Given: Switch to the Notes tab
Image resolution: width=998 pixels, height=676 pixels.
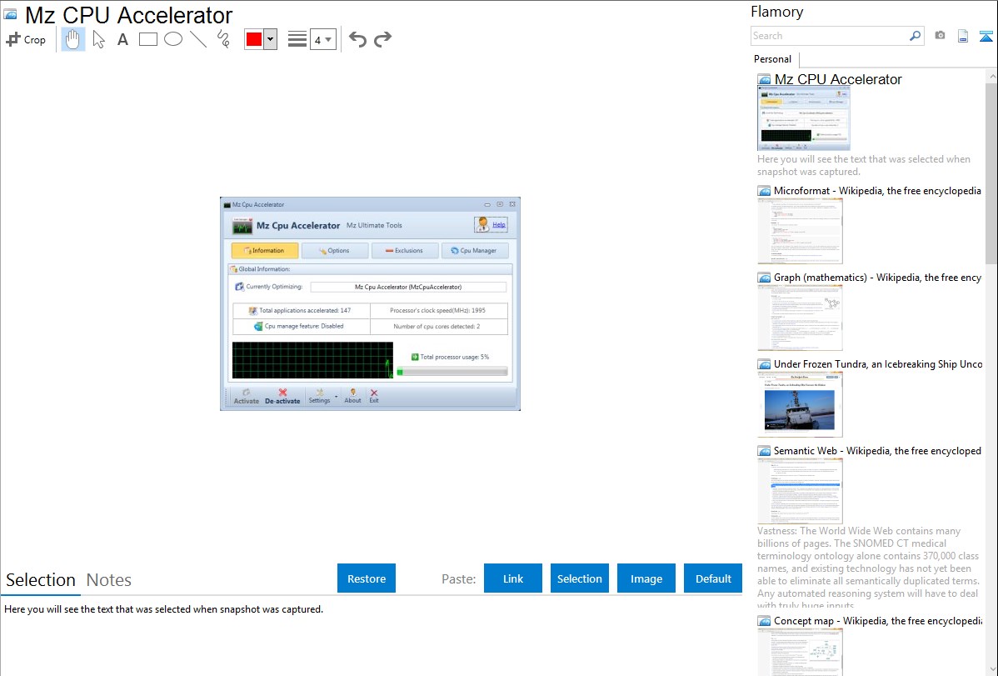Looking at the screenshot, I should coord(109,580).
